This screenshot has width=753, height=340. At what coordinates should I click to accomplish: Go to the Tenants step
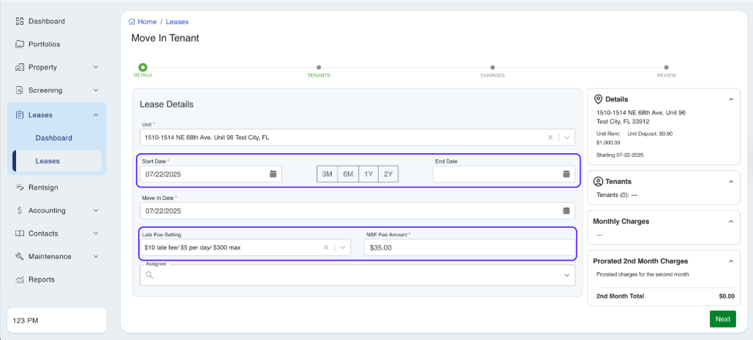point(318,68)
